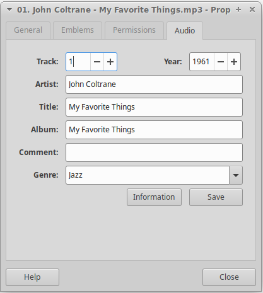Increase the Track number
Image resolution: width=263 pixels, height=293 pixels.
click(110, 62)
